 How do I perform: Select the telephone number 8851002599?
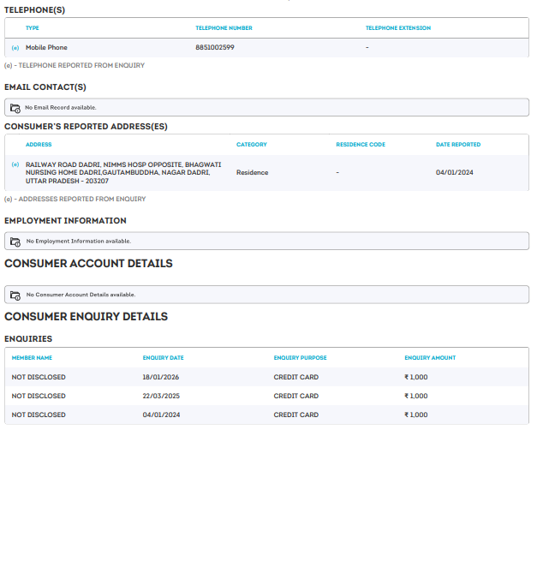(x=214, y=48)
